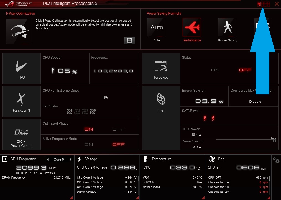281x200 pixels.
Task: Click the Power Saving Formula heading
Action: click(164, 14)
